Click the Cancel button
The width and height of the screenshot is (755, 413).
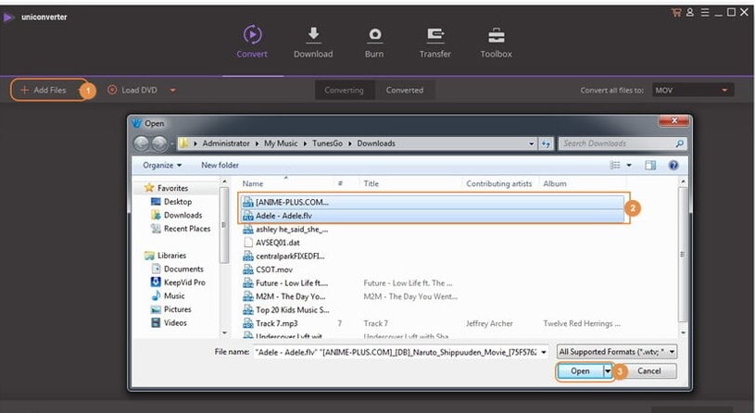coord(649,371)
